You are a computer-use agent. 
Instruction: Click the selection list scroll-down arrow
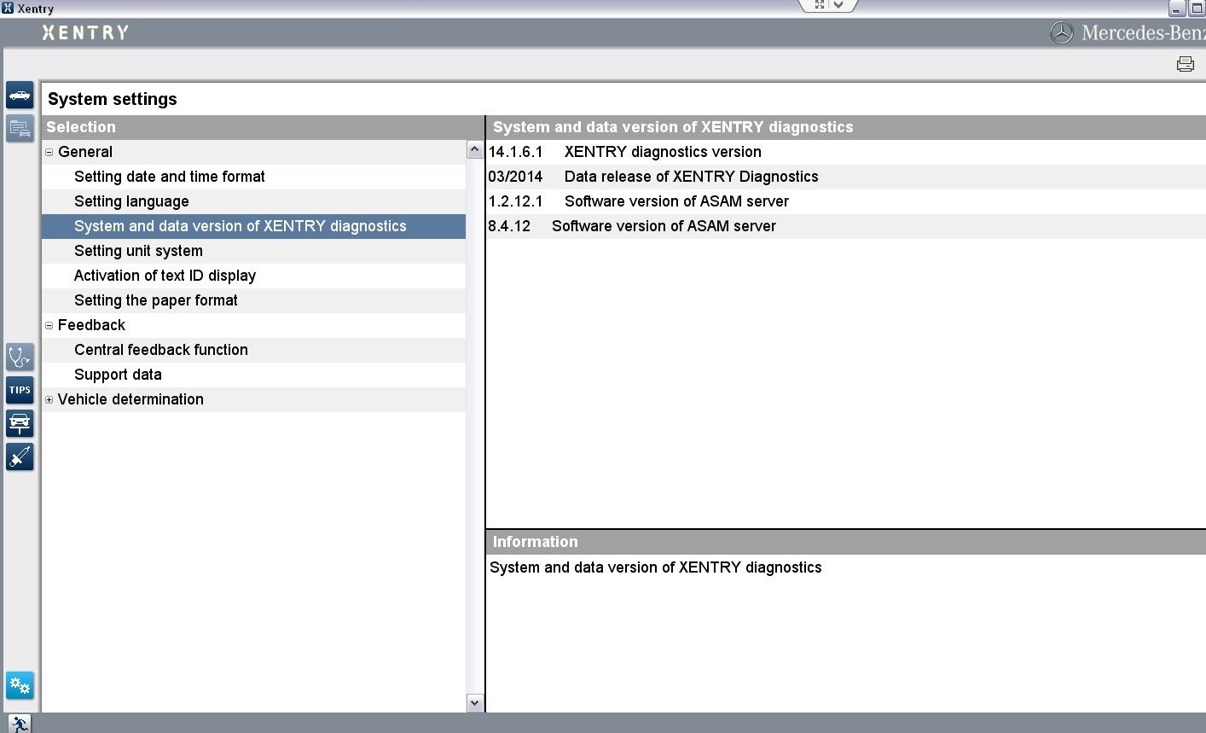pos(475,703)
